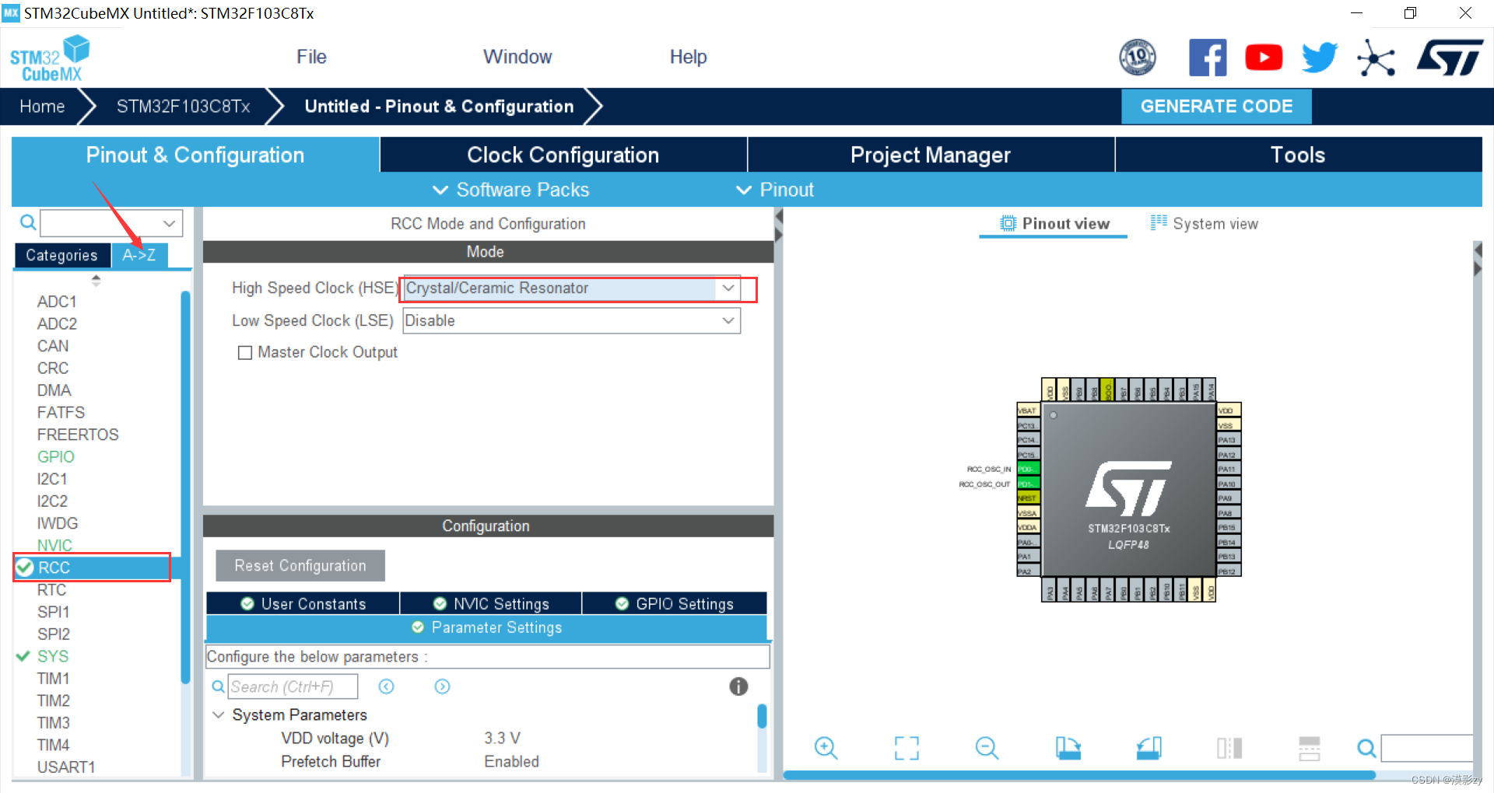Click the Untitled - Pinout & Configuration breadcrumb
This screenshot has height=793, width=1494.
[x=439, y=106]
